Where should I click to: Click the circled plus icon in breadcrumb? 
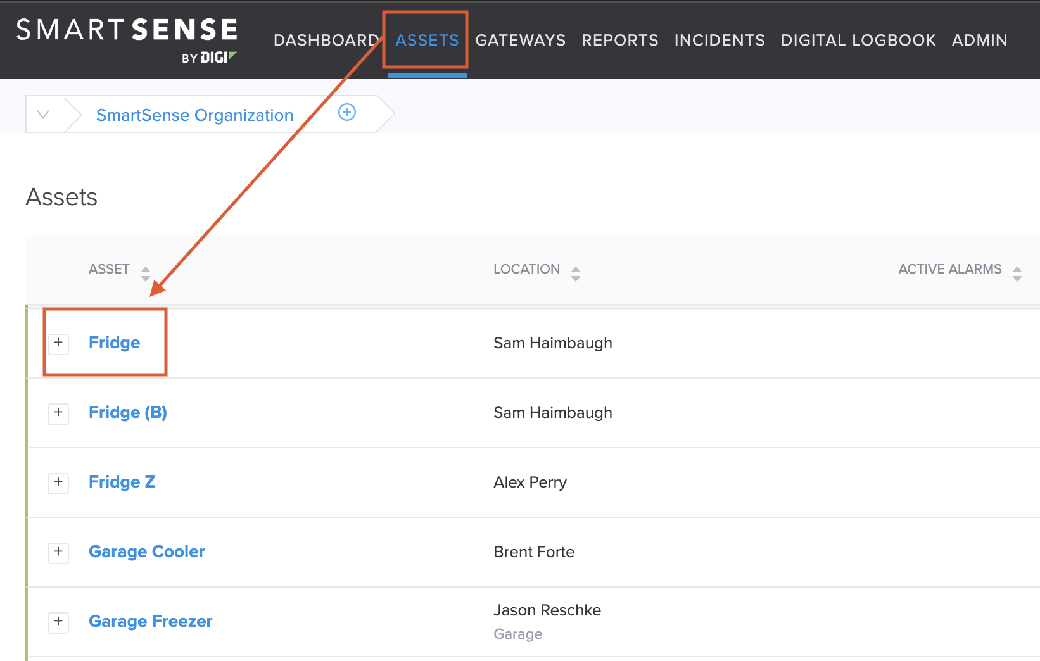347,112
